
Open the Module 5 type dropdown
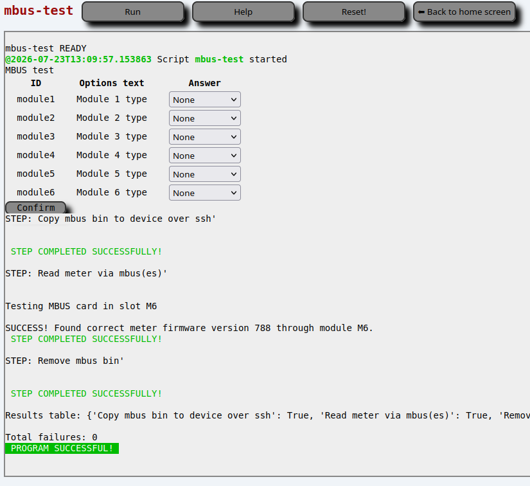205,174
